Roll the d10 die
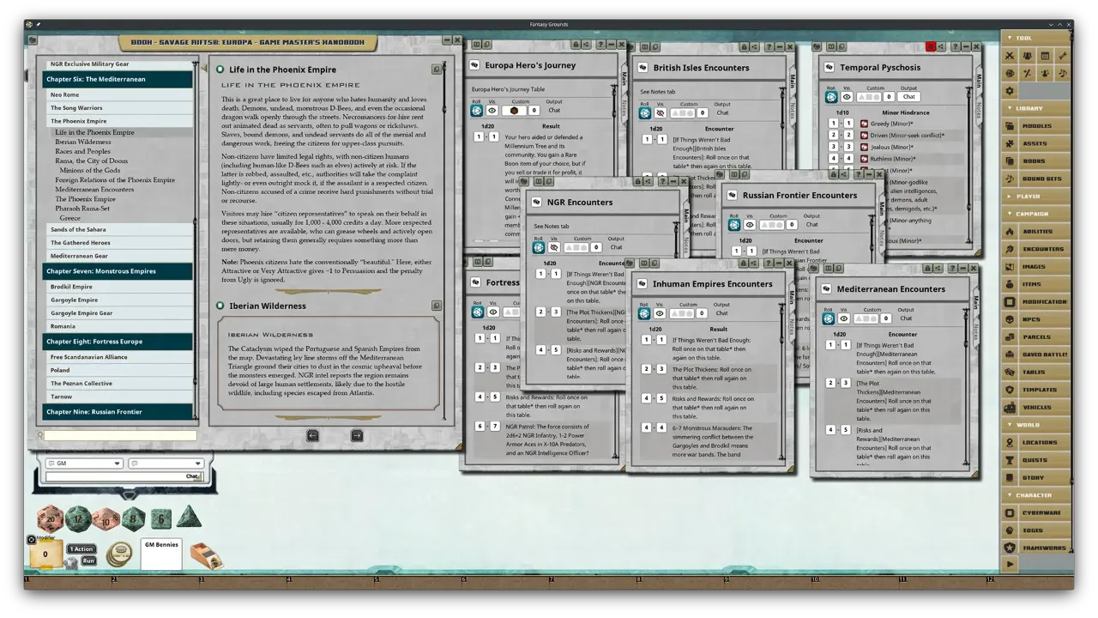The height and width of the screenshot is (618, 1098). [106, 518]
